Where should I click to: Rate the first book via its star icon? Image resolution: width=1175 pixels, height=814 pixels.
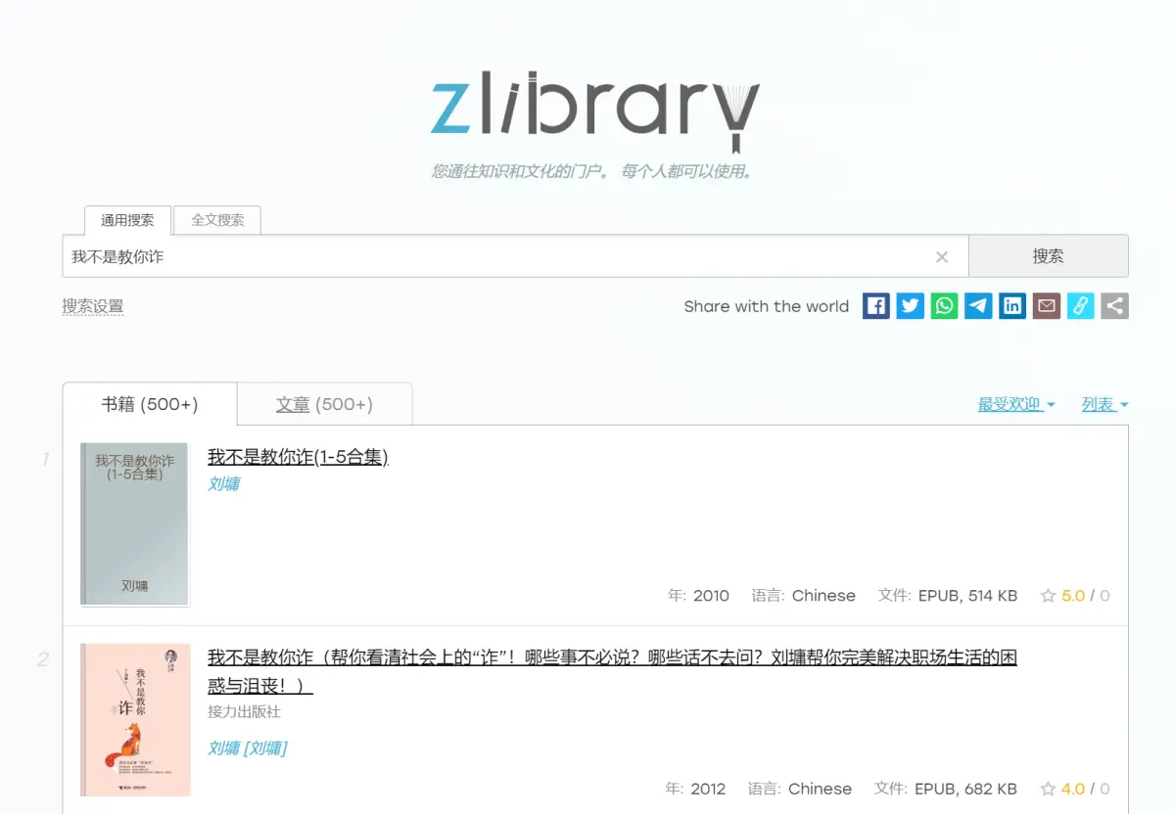[1049, 595]
